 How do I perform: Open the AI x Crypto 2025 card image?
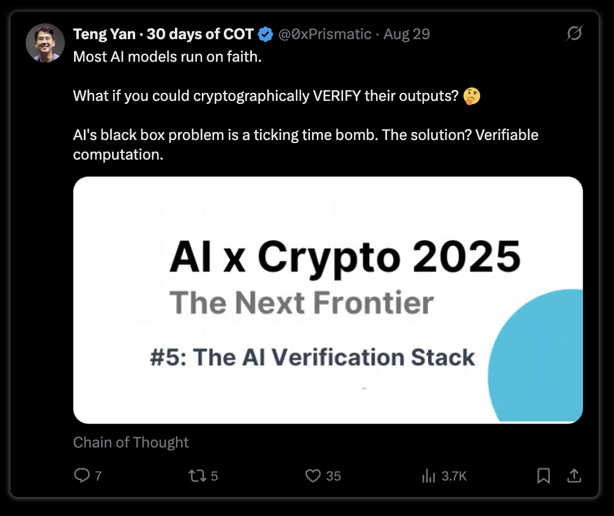(x=328, y=300)
